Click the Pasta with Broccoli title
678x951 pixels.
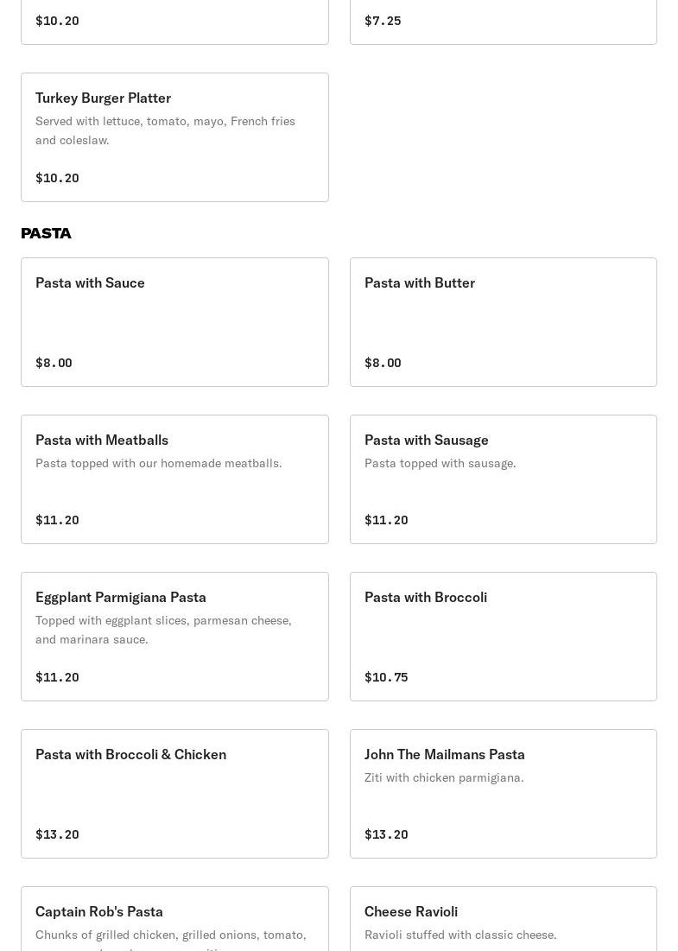426,598
